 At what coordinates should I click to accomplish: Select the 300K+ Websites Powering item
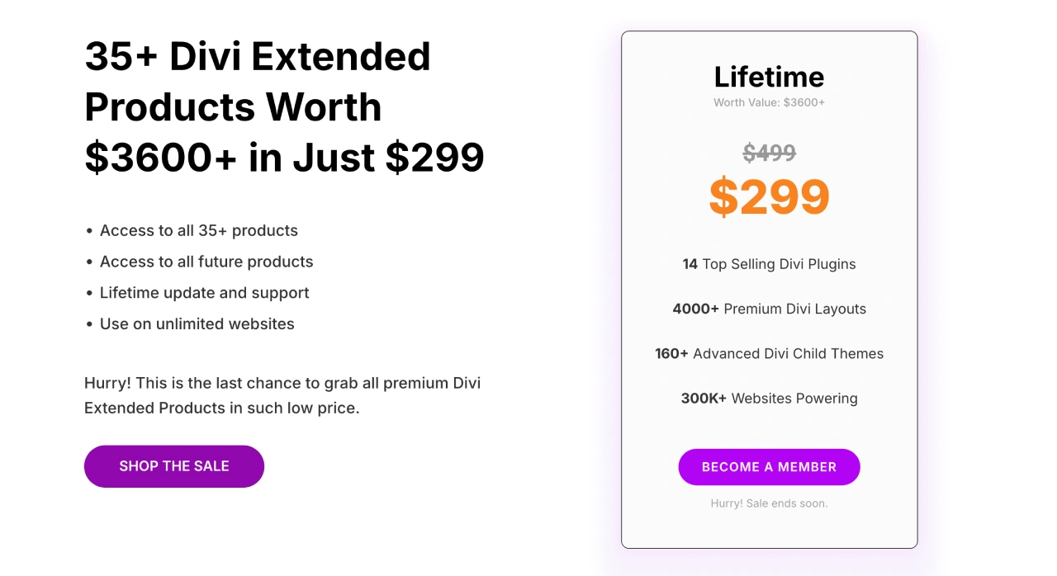[x=769, y=398]
